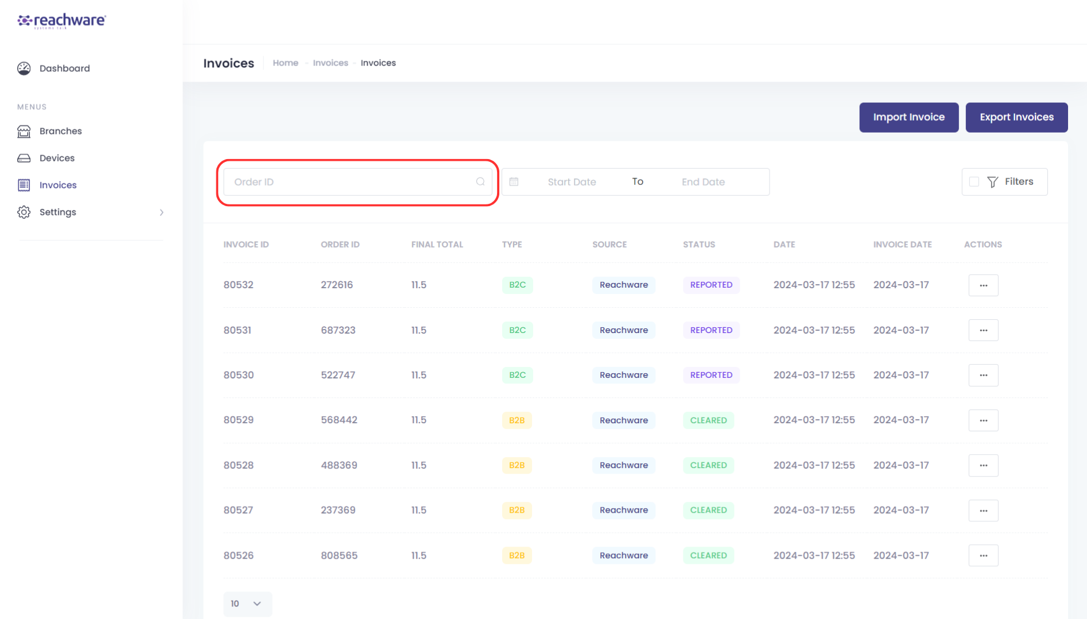Click the Import Invoice button
The image size is (1087, 619).
tap(909, 117)
